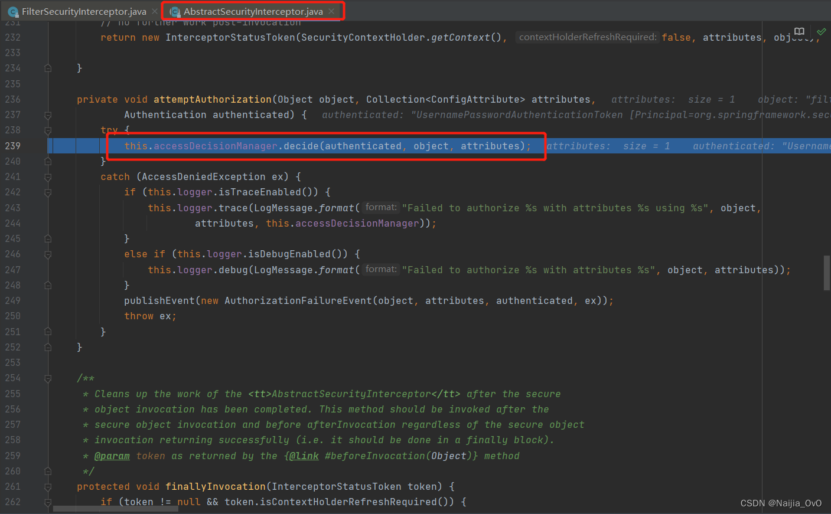This screenshot has width=831, height=514.
Task: Collapse else-if fold at line 246
Action: click(48, 254)
